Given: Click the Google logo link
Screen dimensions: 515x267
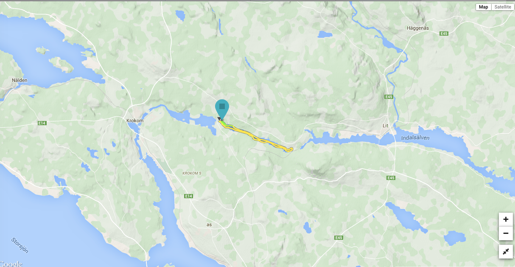Looking at the screenshot, I should click(x=11, y=264).
